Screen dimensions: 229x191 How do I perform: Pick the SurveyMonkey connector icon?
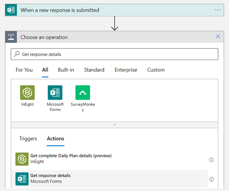pos(83,93)
